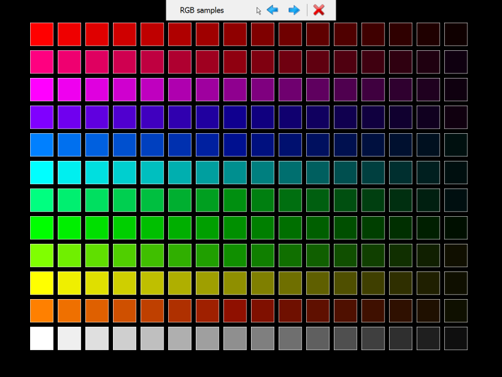Choose the pure bright green swatch
This screenshot has width=502, height=377.
pyautogui.click(x=41, y=227)
